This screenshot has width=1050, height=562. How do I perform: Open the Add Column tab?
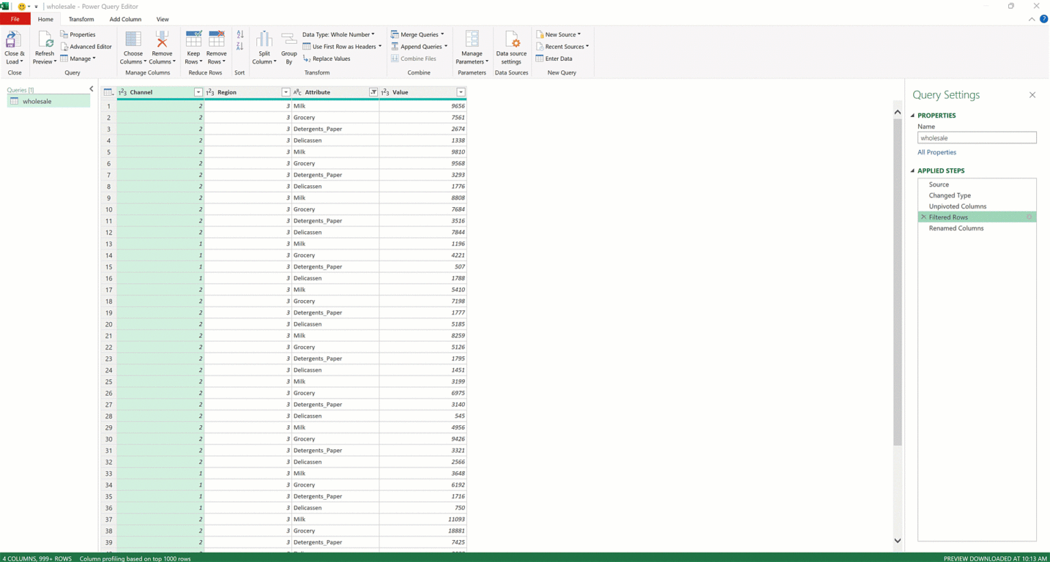click(x=125, y=19)
